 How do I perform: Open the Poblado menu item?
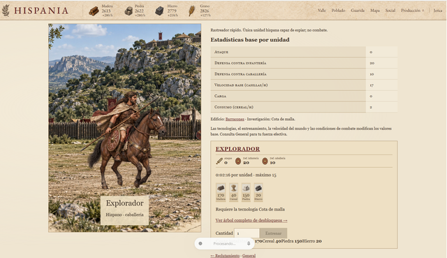point(338,10)
